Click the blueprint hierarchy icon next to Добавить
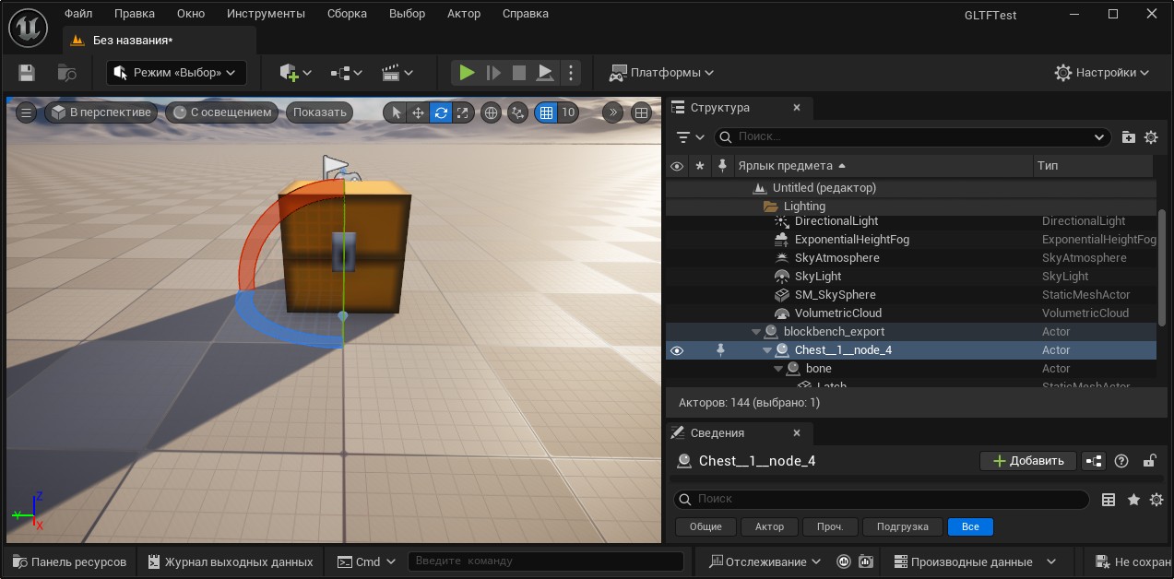Viewport: 1174px width, 579px height. tap(1094, 461)
